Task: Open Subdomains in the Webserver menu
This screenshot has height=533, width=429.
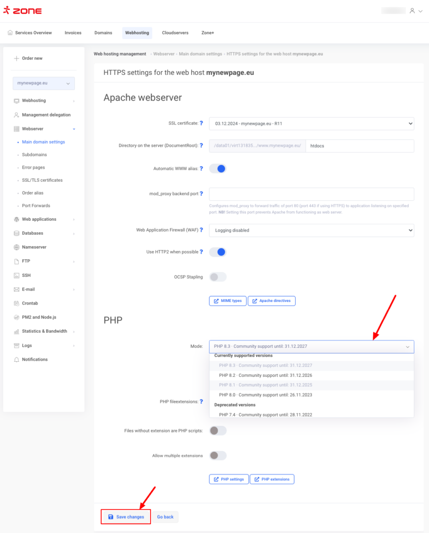Action: coord(34,155)
